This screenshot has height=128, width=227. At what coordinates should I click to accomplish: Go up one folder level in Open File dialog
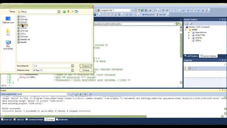pos(68,12)
